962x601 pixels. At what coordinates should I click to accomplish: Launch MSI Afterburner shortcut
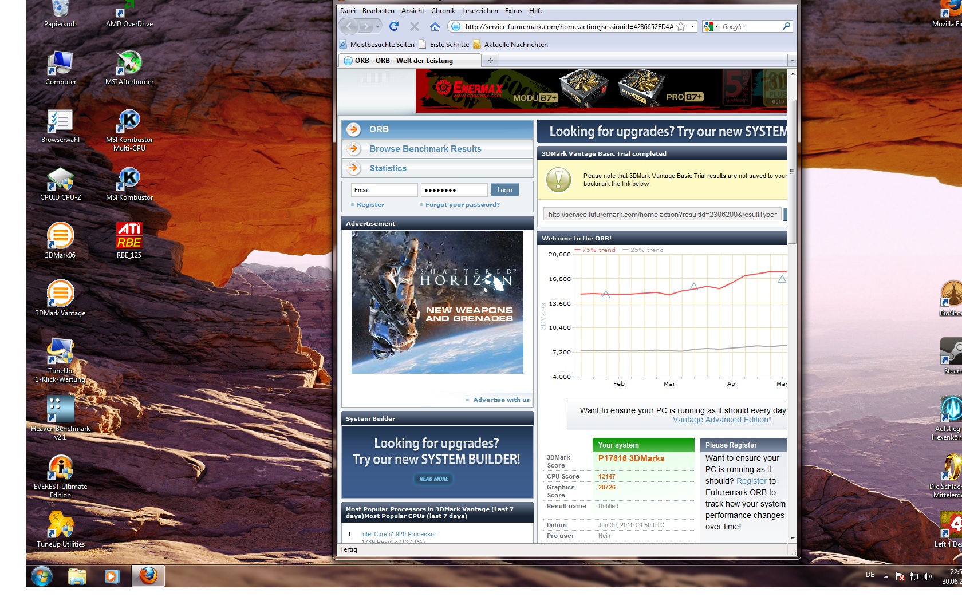[129, 69]
